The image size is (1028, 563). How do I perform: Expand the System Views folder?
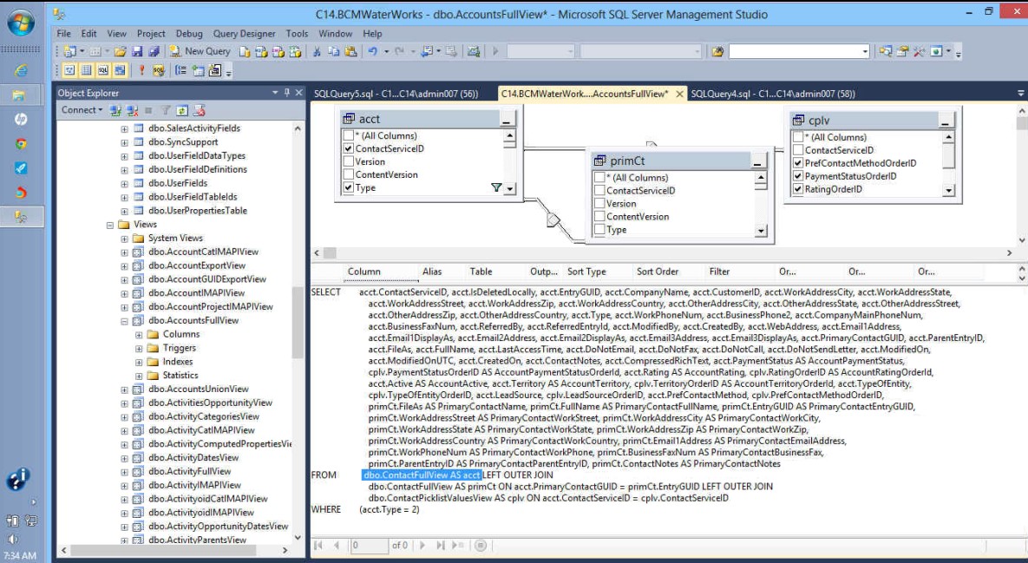pyautogui.click(x=125, y=239)
